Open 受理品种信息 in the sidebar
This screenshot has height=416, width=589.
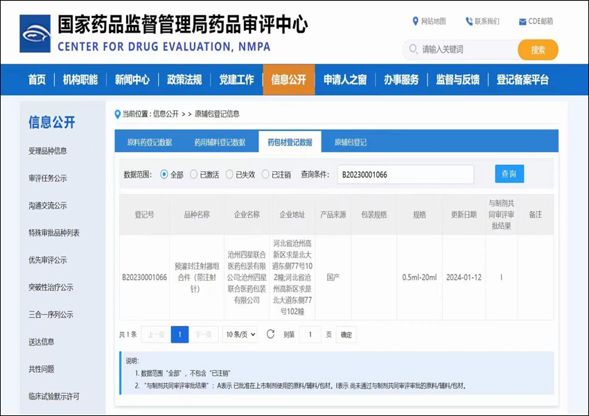click(x=48, y=151)
